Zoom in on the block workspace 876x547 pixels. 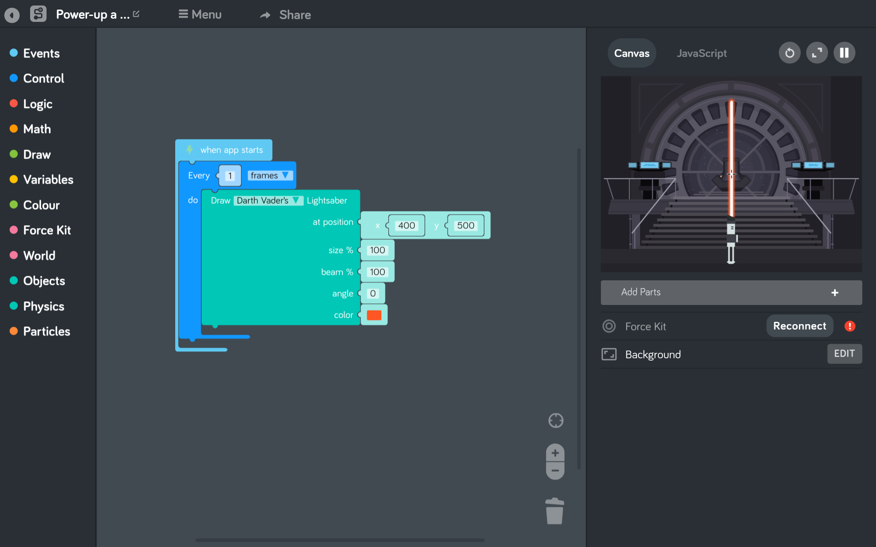coord(555,453)
